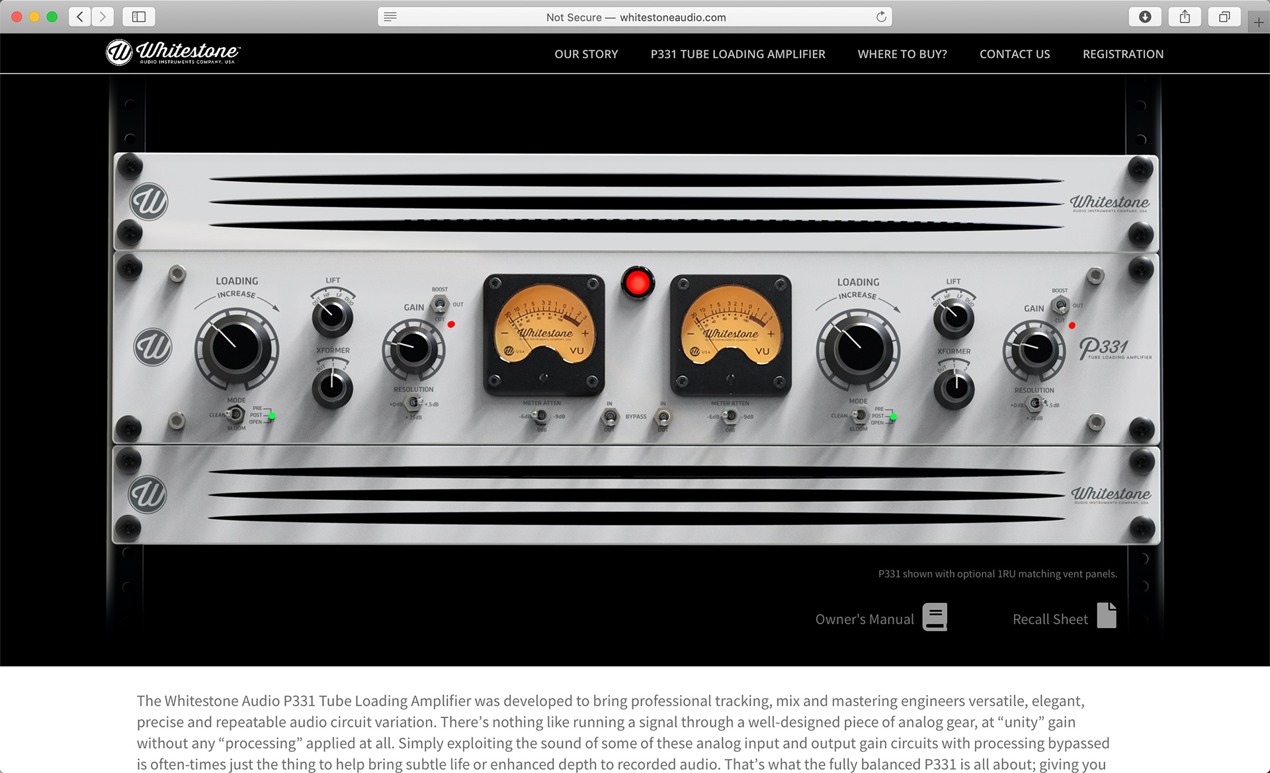Open the Recall Sheet document icon
Viewport: 1270px width, 773px height.
pos(1107,616)
